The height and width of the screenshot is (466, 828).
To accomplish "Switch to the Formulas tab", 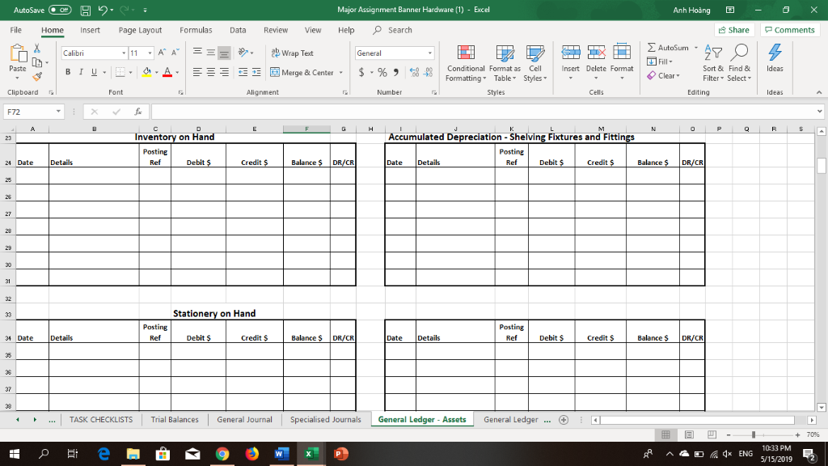I will [196, 30].
